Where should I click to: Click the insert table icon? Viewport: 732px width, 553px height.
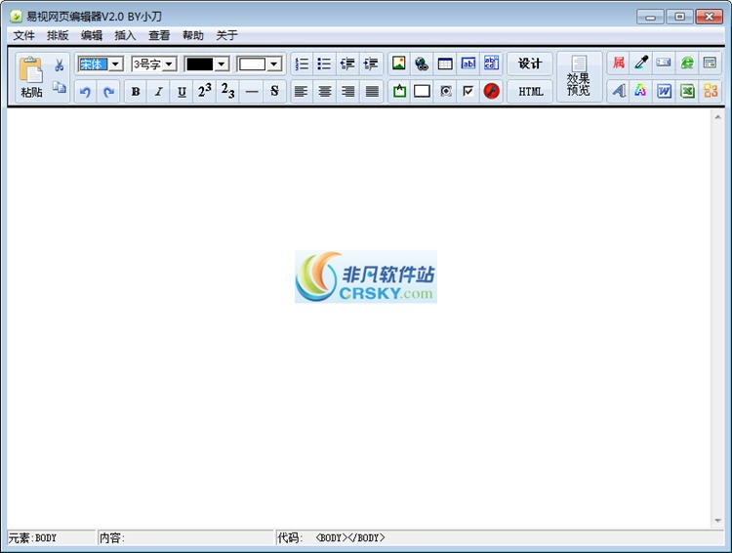(445, 64)
